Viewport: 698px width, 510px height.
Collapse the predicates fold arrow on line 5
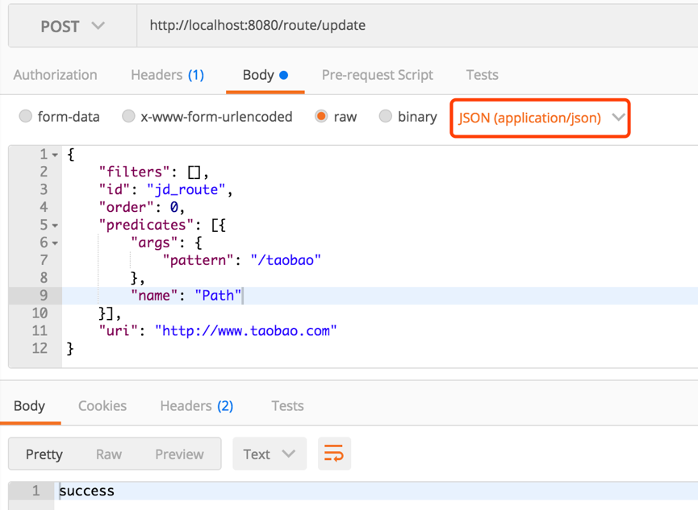(x=55, y=226)
